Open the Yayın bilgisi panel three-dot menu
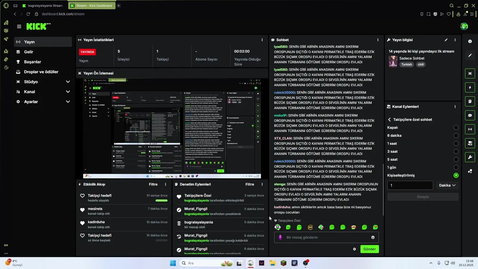Viewport: 478px width, 269px height. (455, 40)
